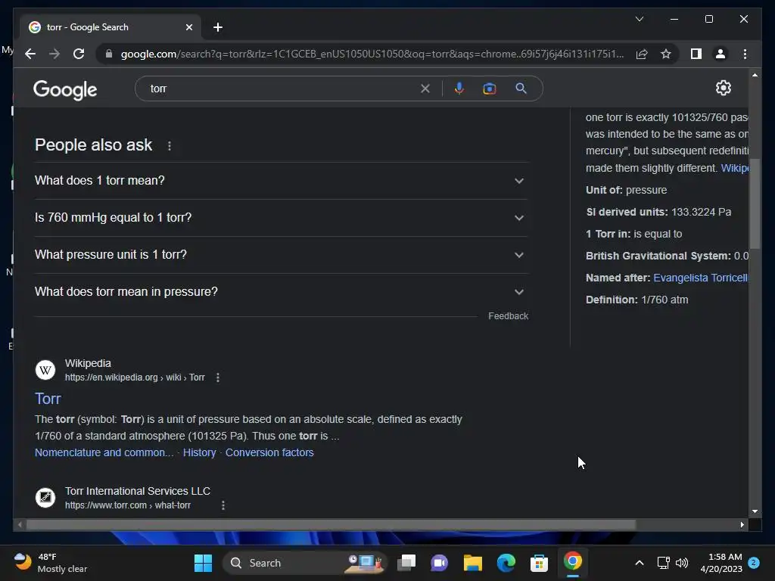Open the Chat app on taskbar
Image resolution: width=775 pixels, height=581 pixels.
pyautogui.click(x=440, y=563)
